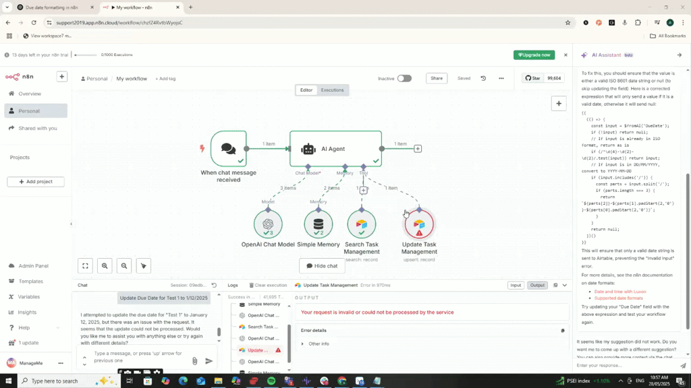Click the chat message input field
The height and width of the screenshot is (388, 691).
pos(135,357)
